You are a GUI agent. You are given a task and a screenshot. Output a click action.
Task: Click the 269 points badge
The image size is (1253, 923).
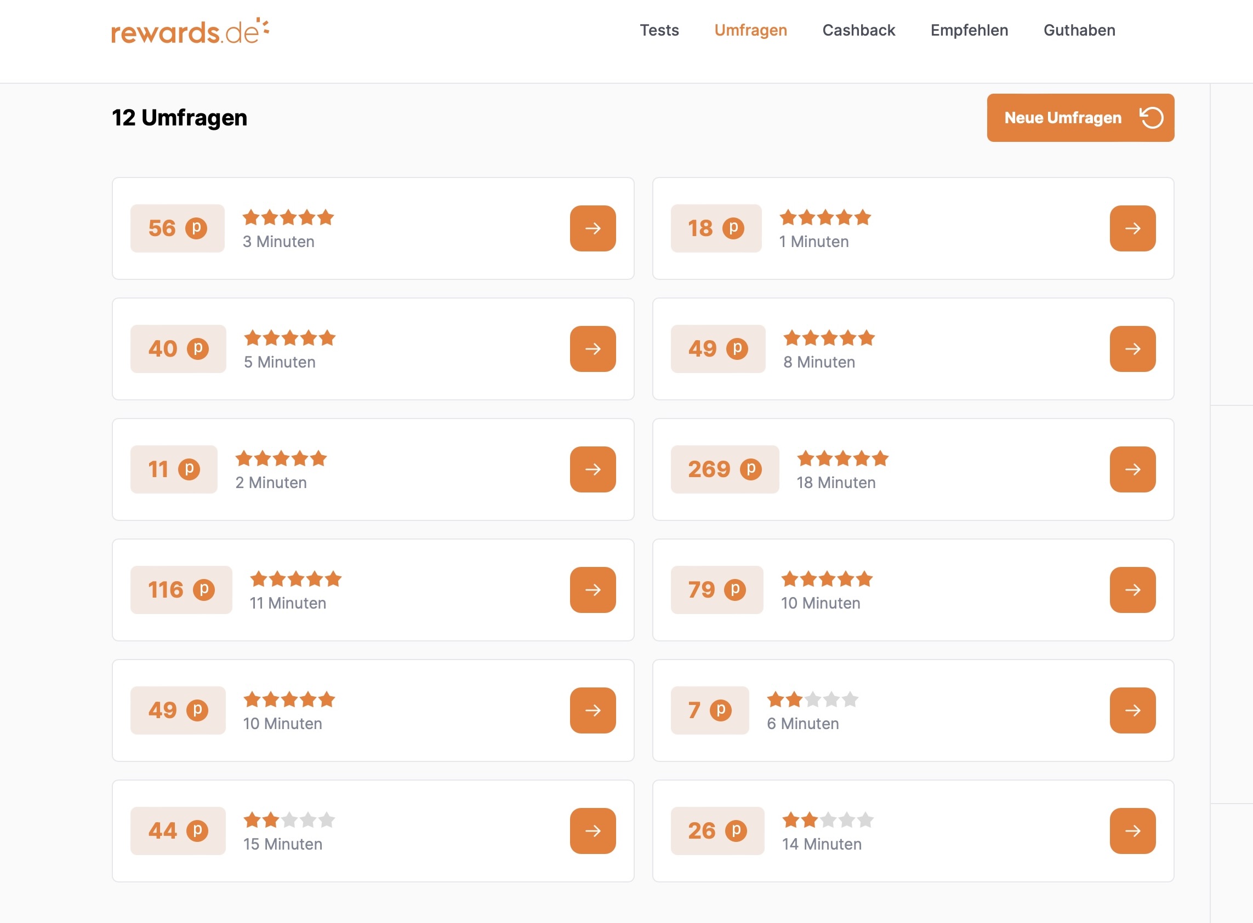(725, 469)
